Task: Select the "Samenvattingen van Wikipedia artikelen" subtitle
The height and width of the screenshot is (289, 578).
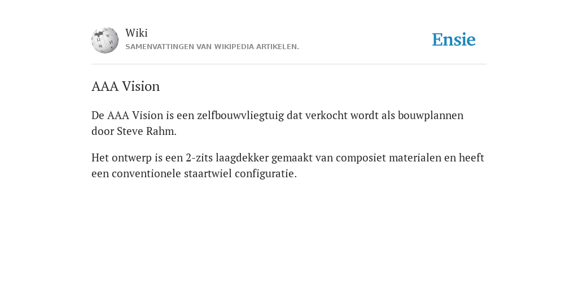Action: coord(212,47)
